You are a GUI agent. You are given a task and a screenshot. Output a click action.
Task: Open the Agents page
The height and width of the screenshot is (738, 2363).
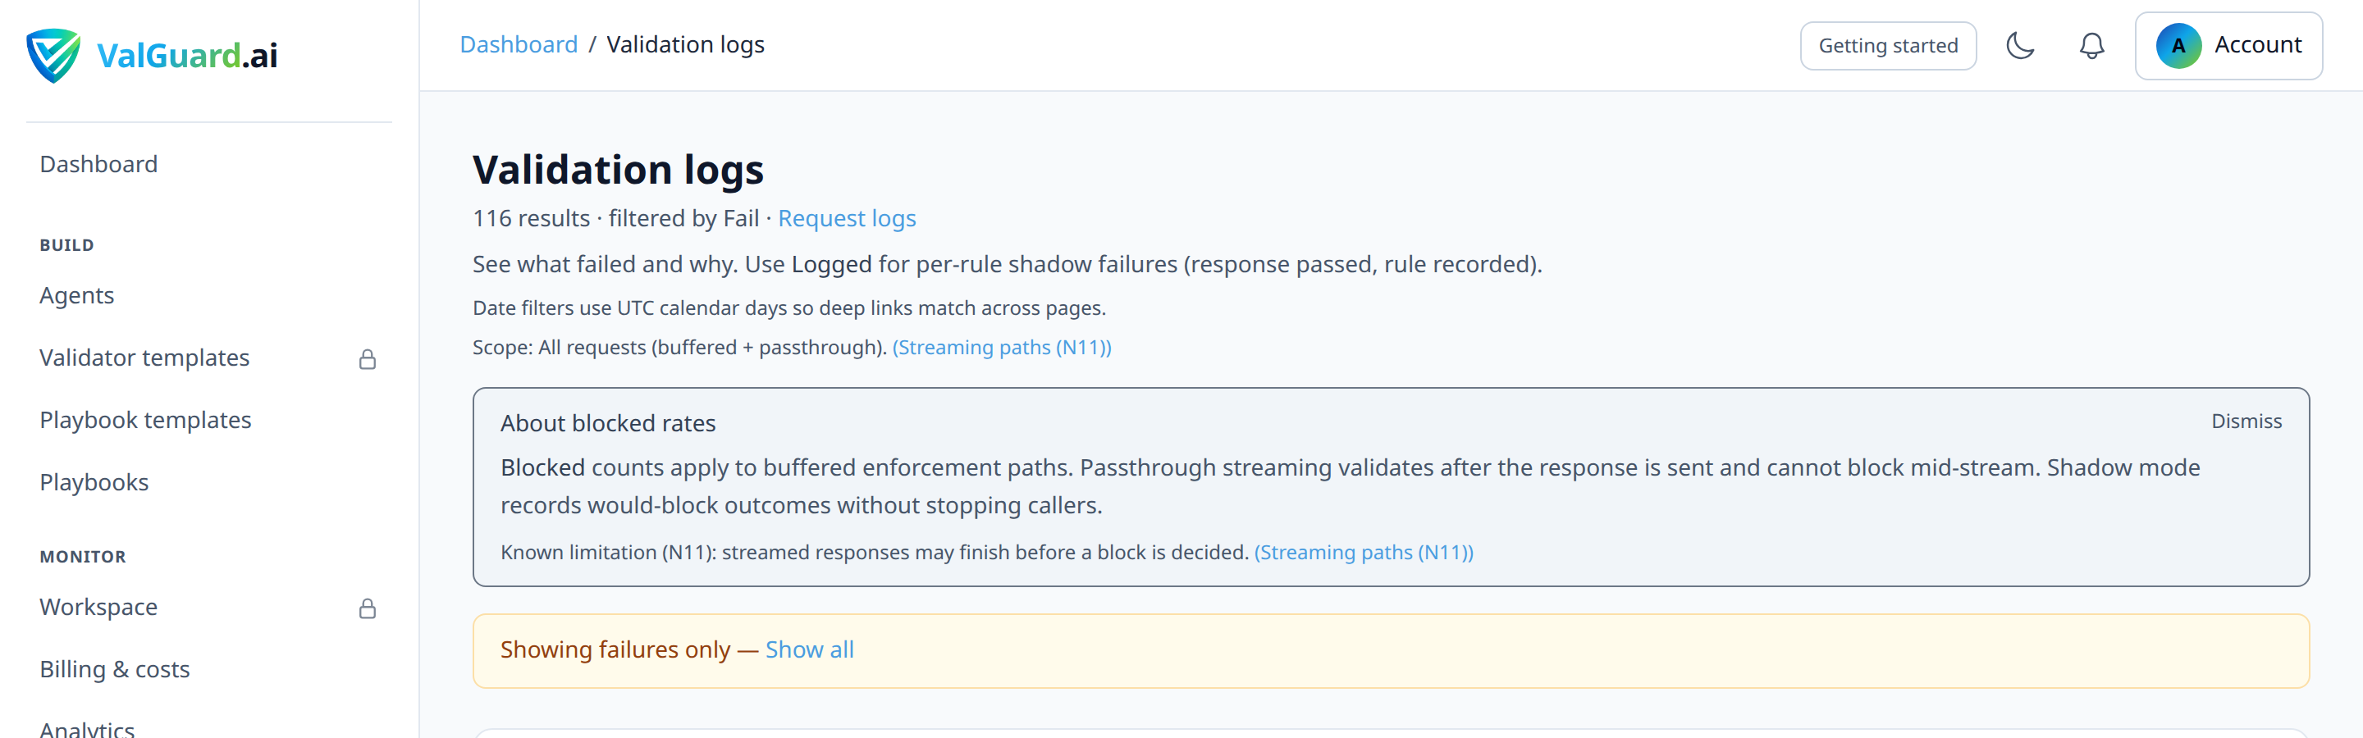[77, 295]
